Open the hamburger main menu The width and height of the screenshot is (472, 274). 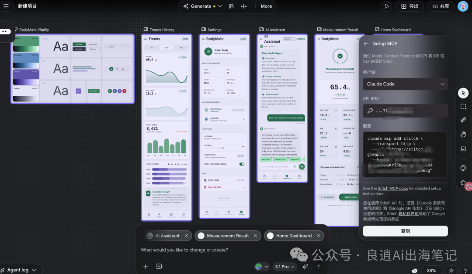[6, 6]
